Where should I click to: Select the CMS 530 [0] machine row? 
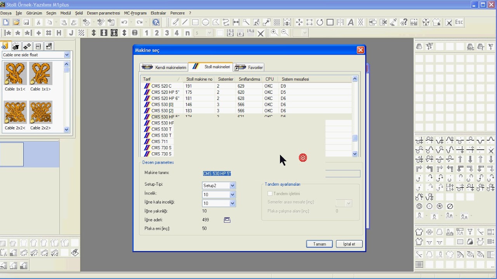pyautogui.click(x=247, y=105)
